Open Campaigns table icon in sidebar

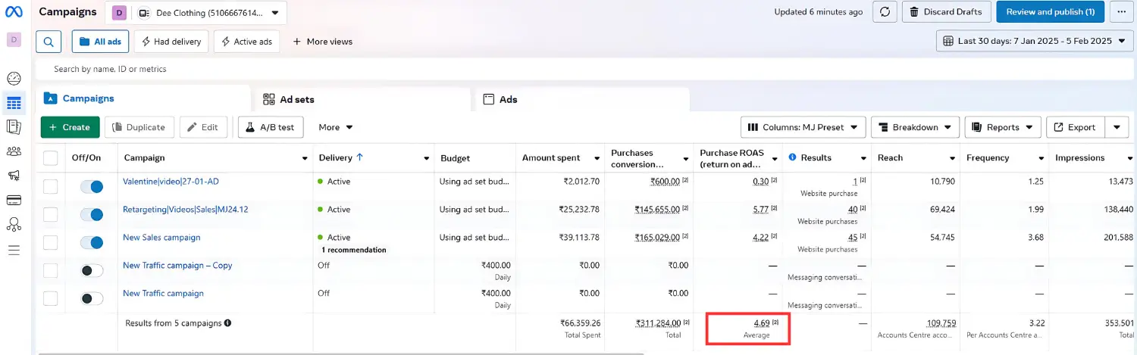[x=14, y=103]
